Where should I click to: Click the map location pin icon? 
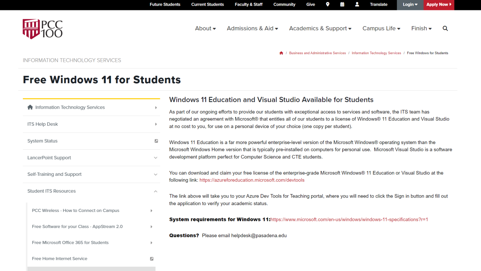327,4
